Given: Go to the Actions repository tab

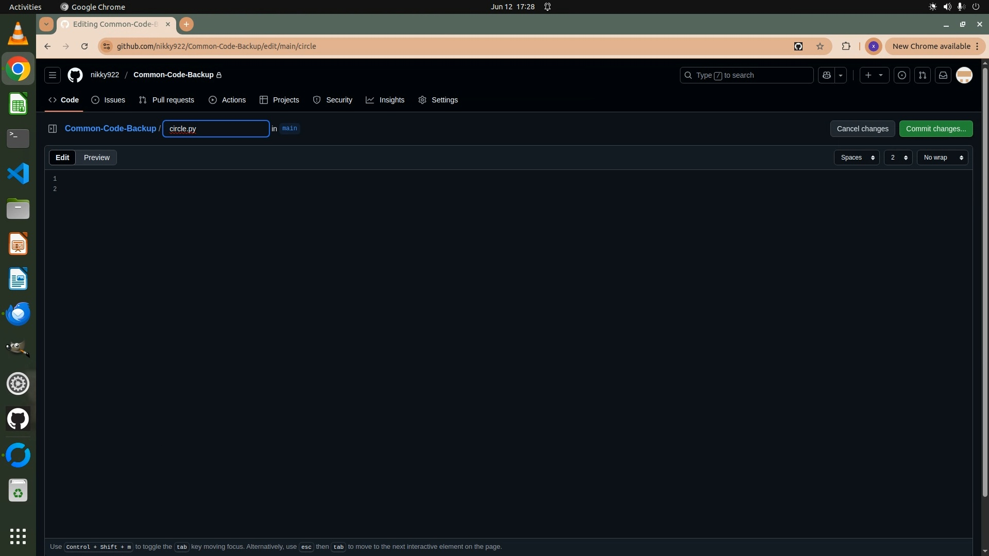Looking at the screenshot, I should pos(227,100).
